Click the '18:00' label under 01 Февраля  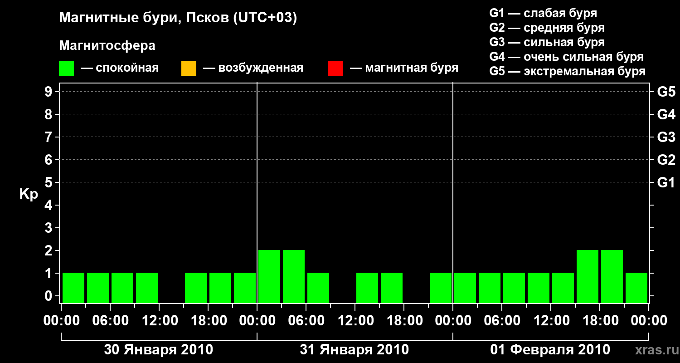click(600, 321)
